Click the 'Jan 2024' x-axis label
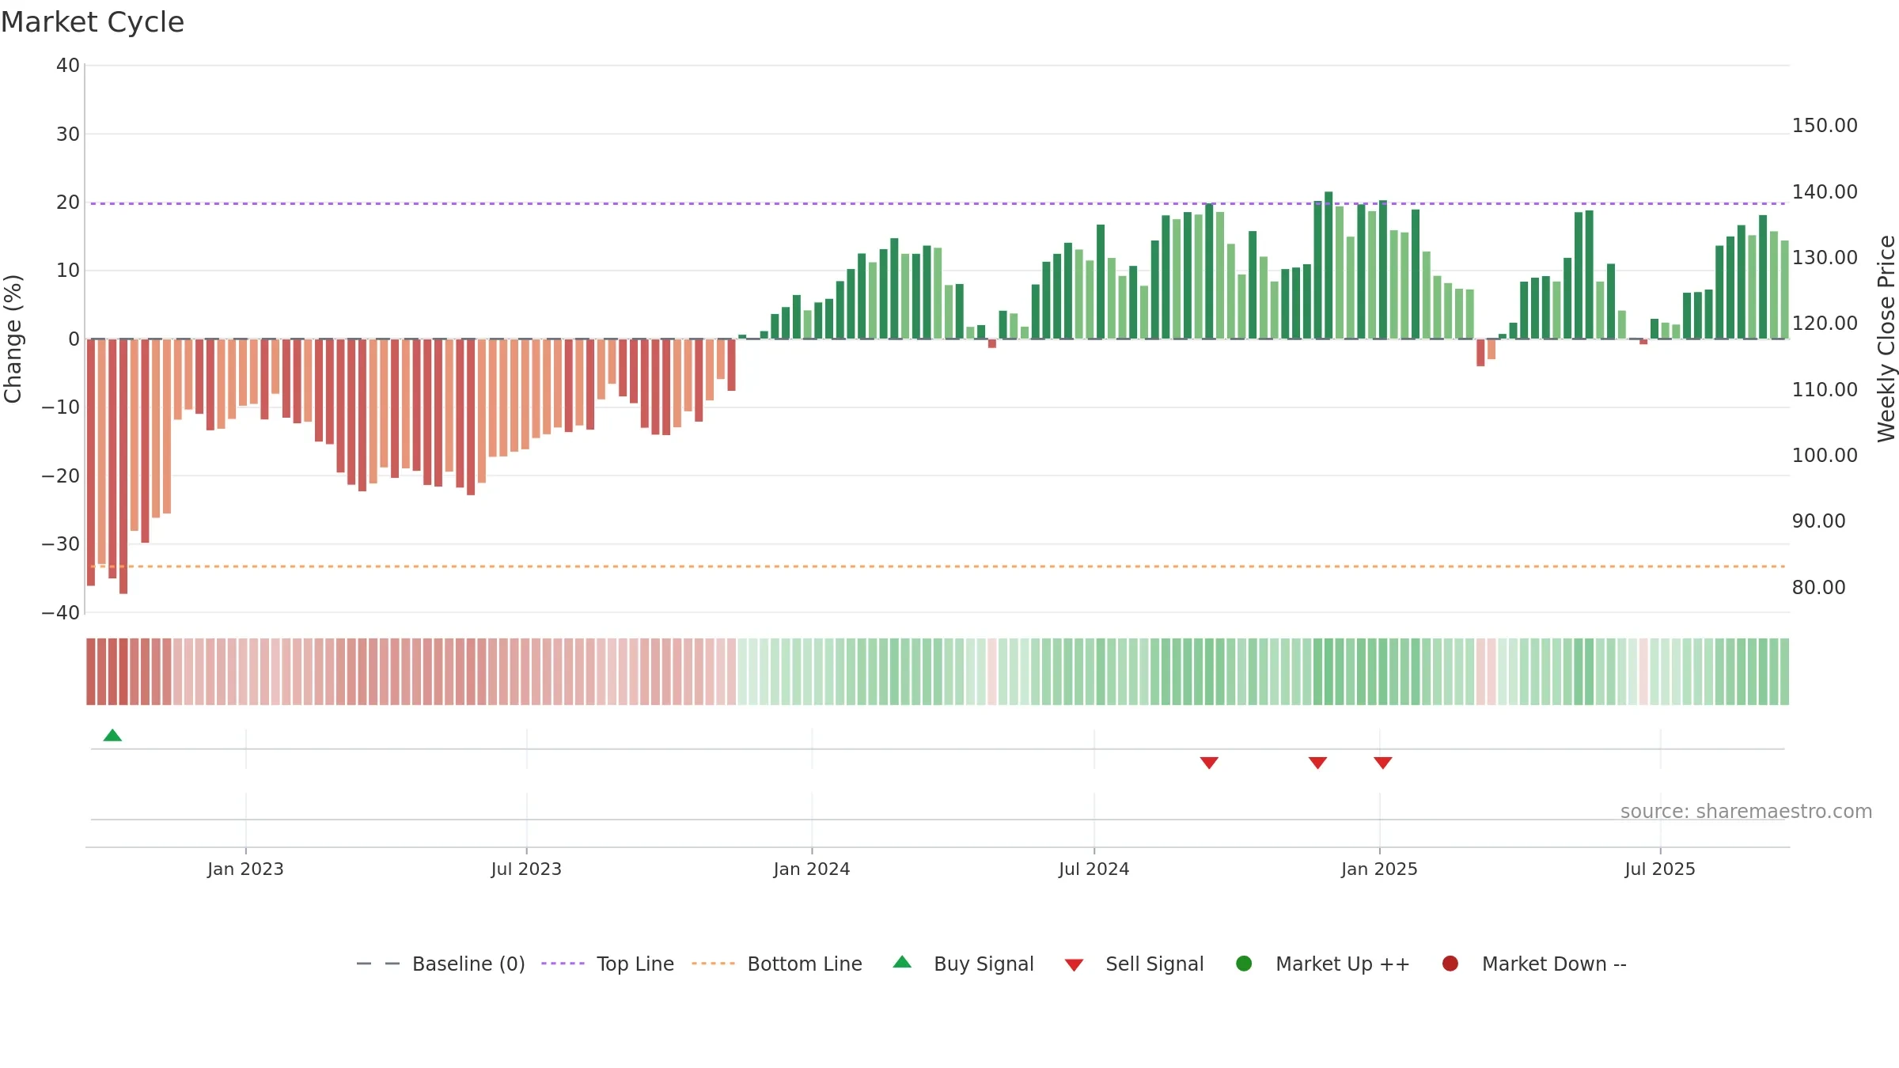Image resolution: width=1899 pixels, height=1068 pixels. pyautogui.click(x=812, y=869)
